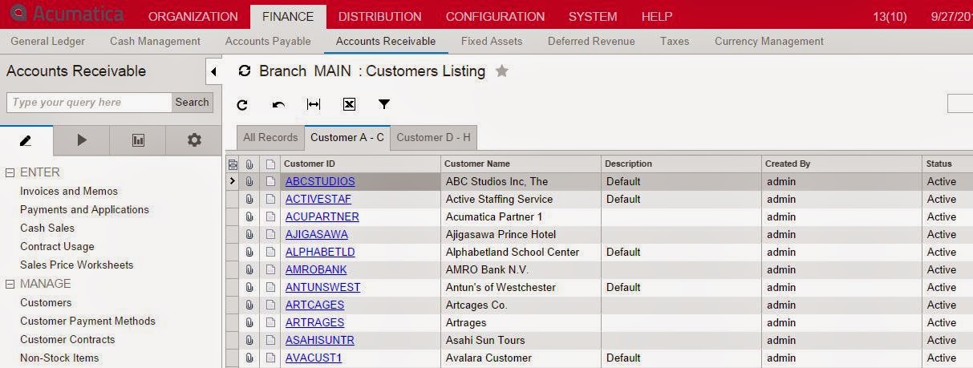This screenshot has height=368, width=973.
Task: Click the fit to screen toolbar icon
Action: [314, 104]
